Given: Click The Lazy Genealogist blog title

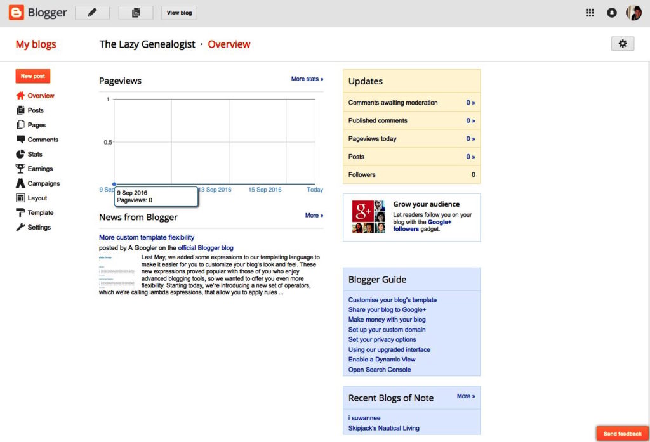Looking at the screenshot, I should (x=147, y=44).
